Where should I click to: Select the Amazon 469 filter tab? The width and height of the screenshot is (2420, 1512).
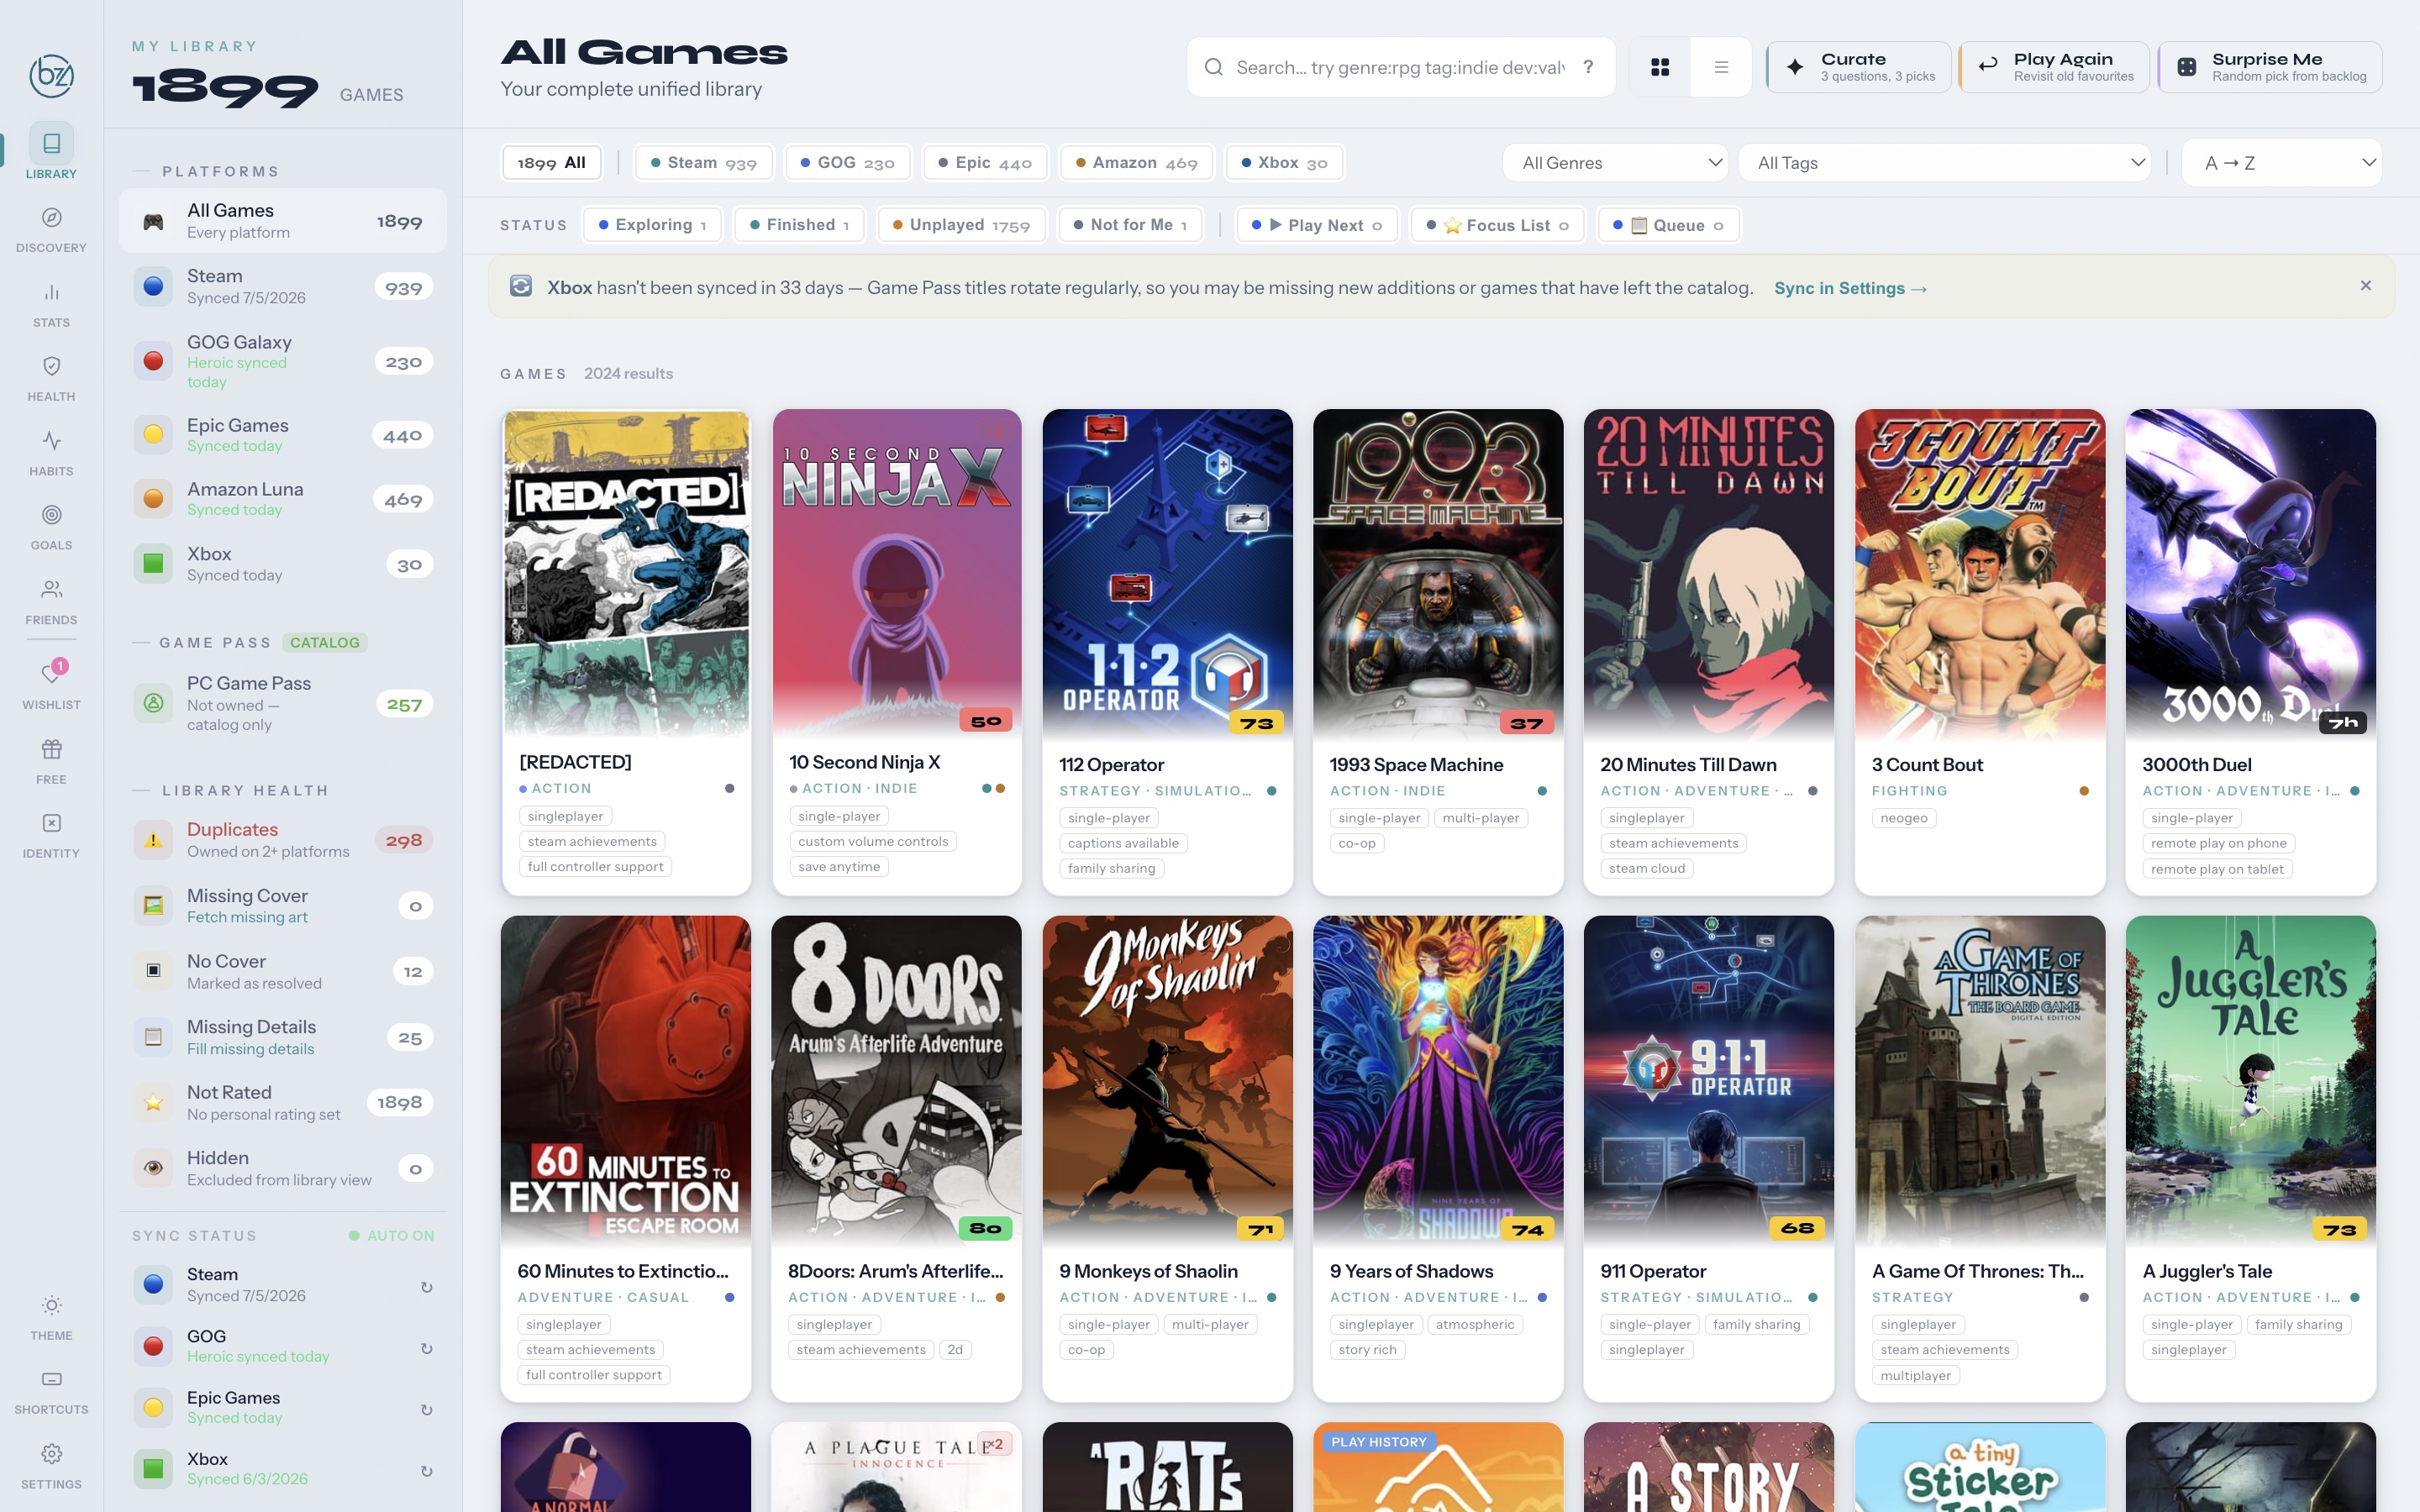(1136, 163)
